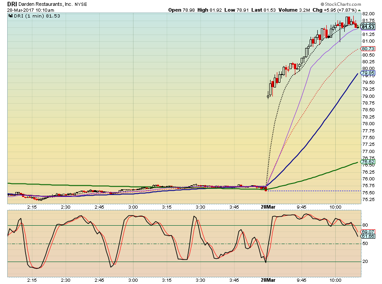Click the 76.00 price axis label
This screenshot has width=382, height=284.
(369, 179)
